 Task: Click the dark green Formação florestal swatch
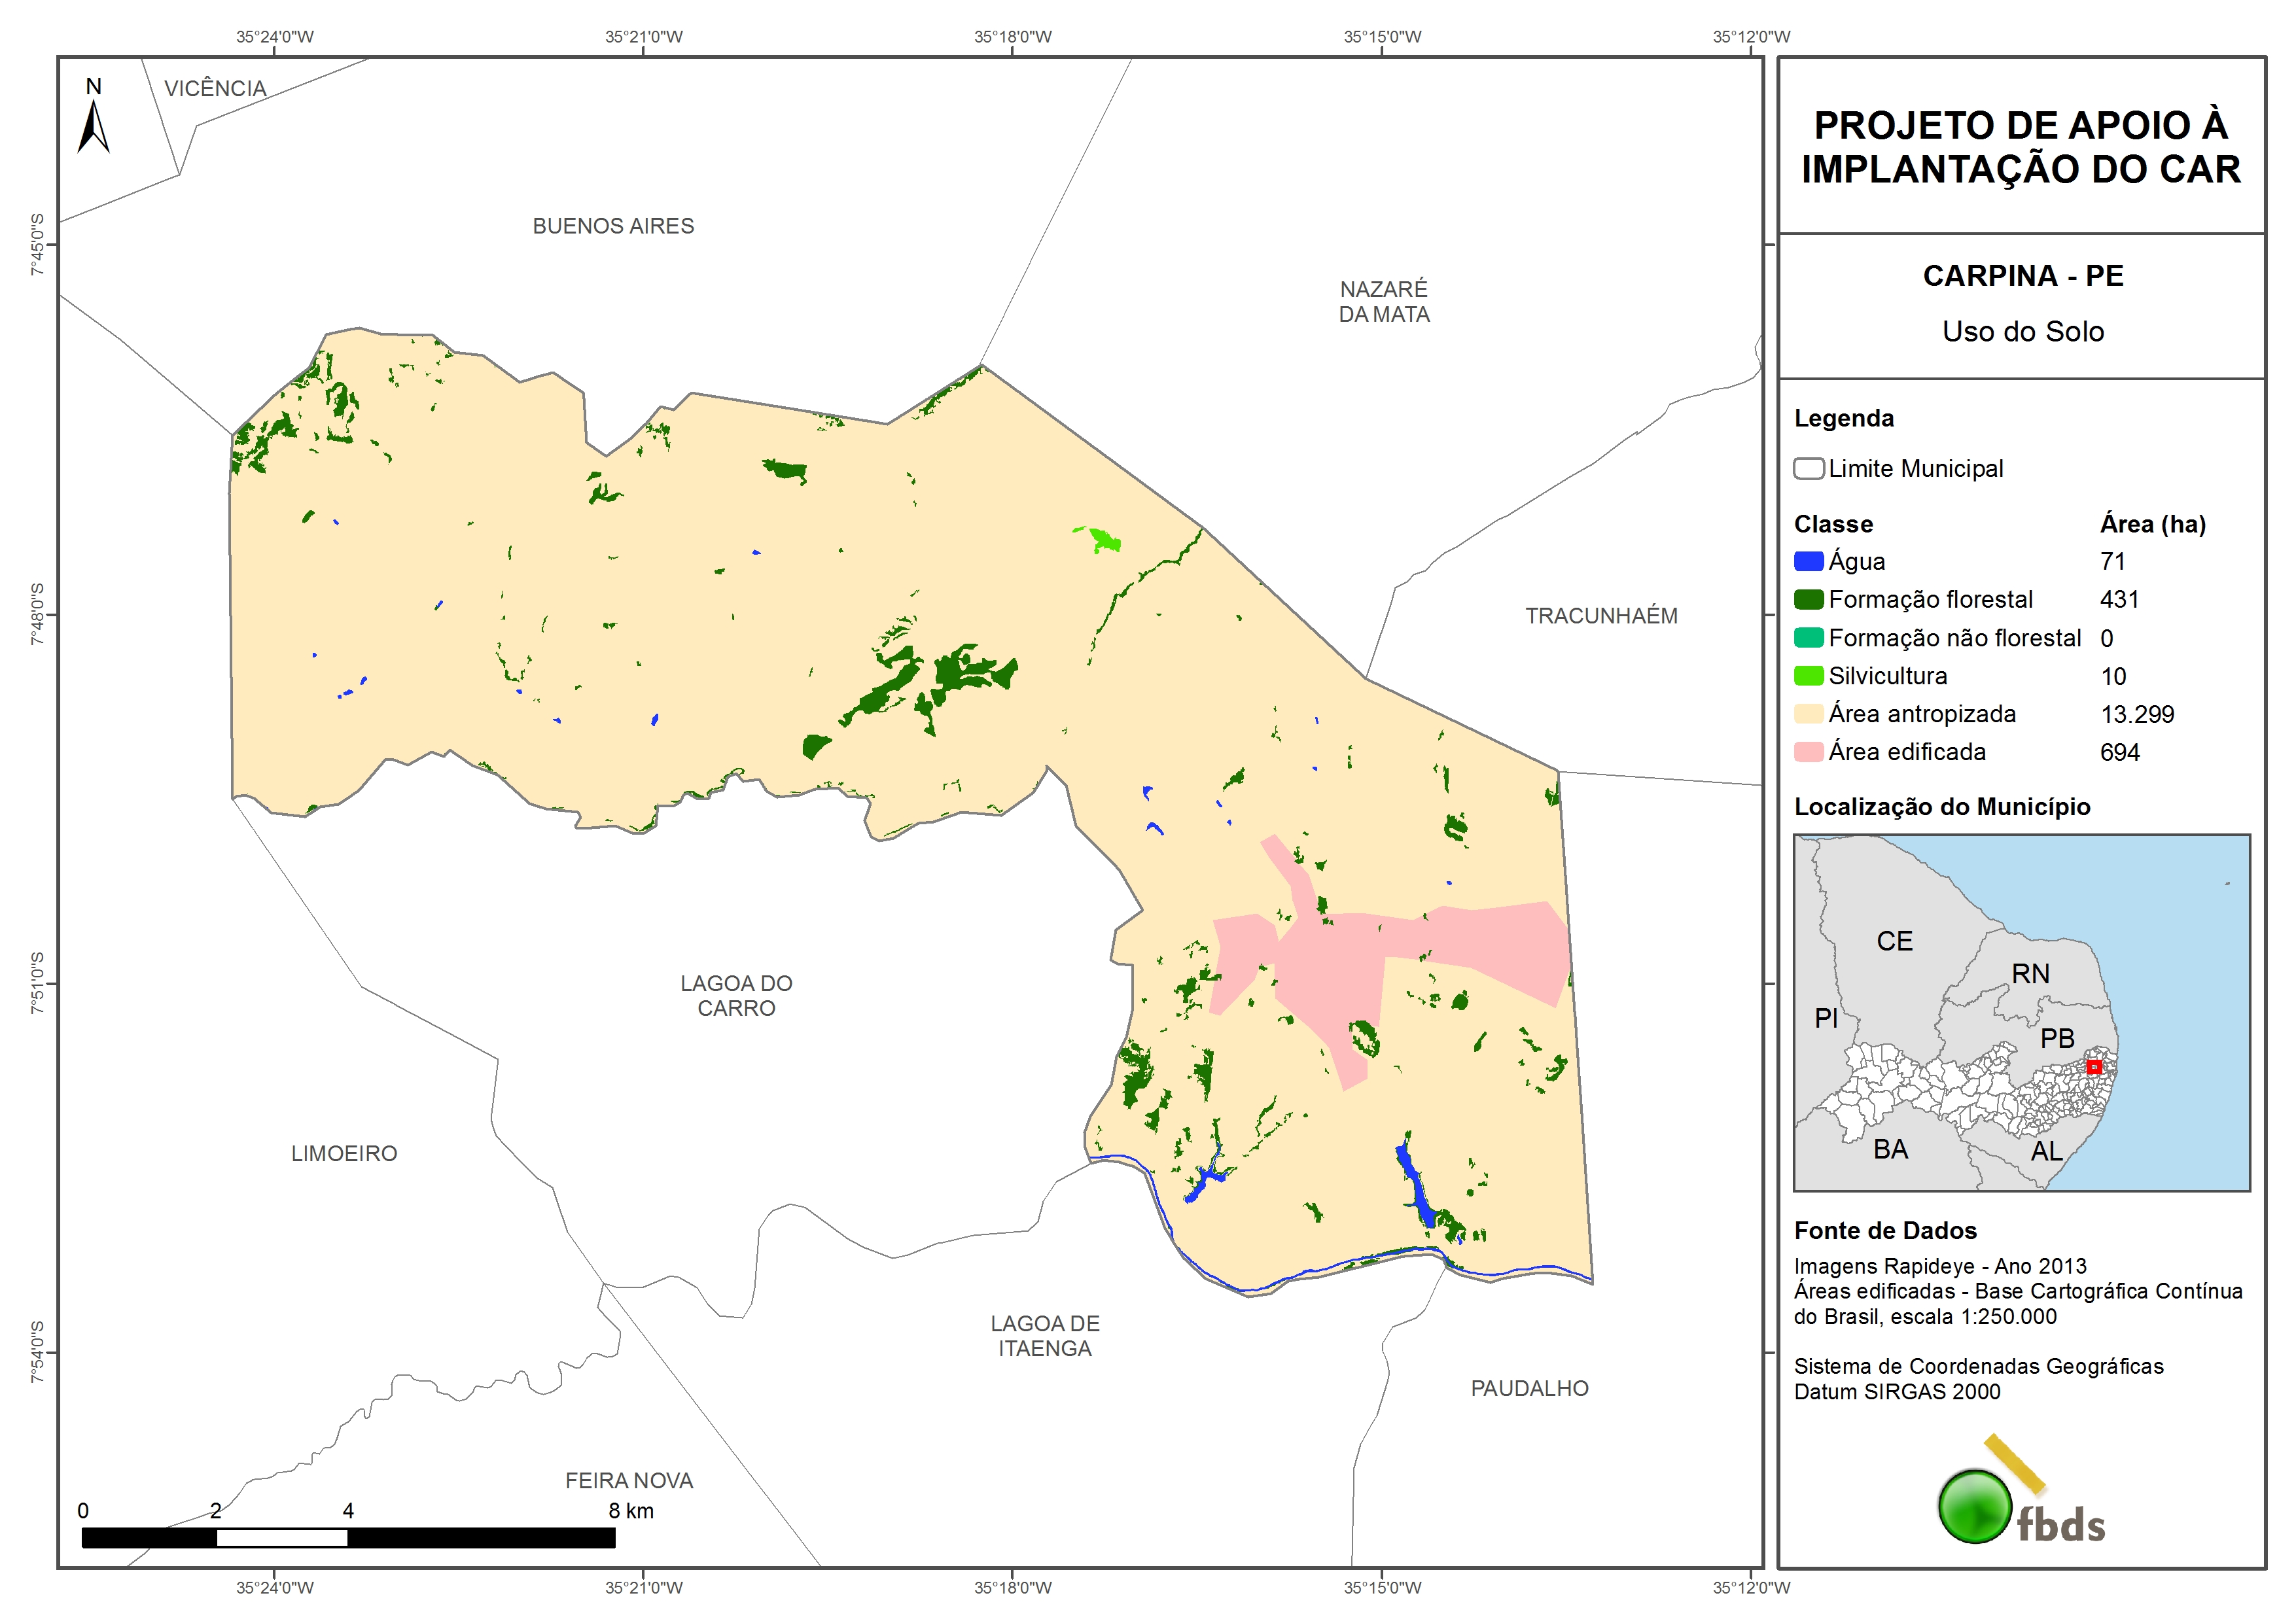tap(1808, 600)
